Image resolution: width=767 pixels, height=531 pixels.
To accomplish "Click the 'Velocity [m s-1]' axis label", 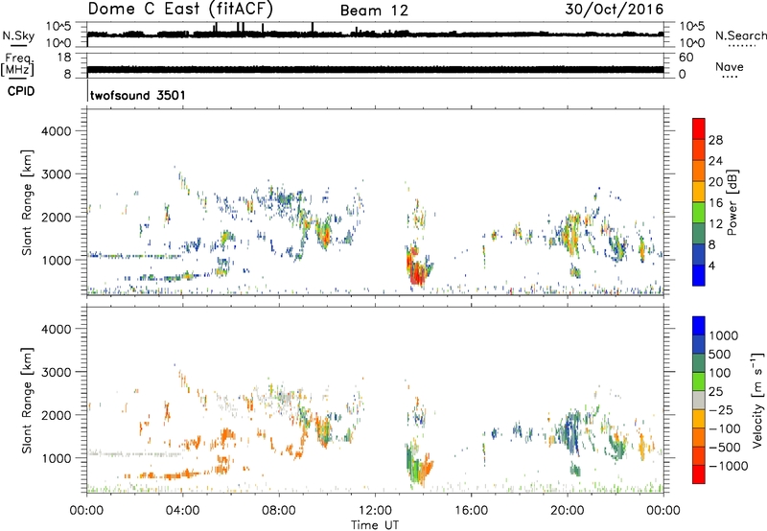I will click(x=757, y=400).
